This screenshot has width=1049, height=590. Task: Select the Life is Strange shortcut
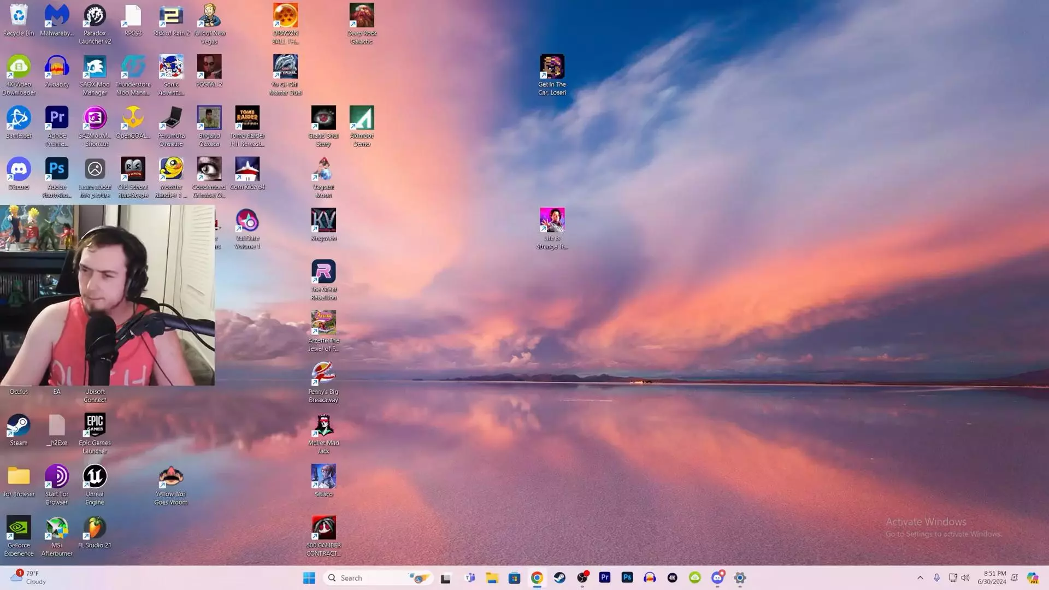pyautogui.click(x=552, y=229)
